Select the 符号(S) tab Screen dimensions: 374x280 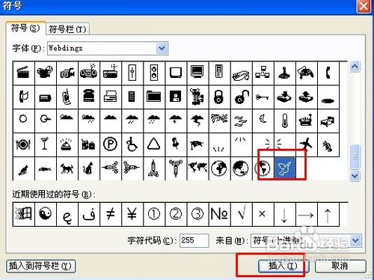[25, 28]
